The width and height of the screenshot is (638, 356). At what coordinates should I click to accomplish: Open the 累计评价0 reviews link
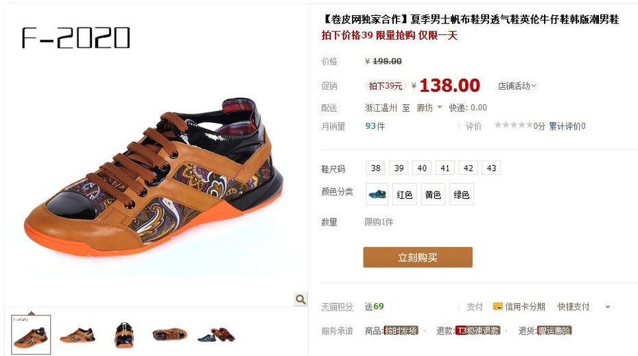(x=567, y=126)
